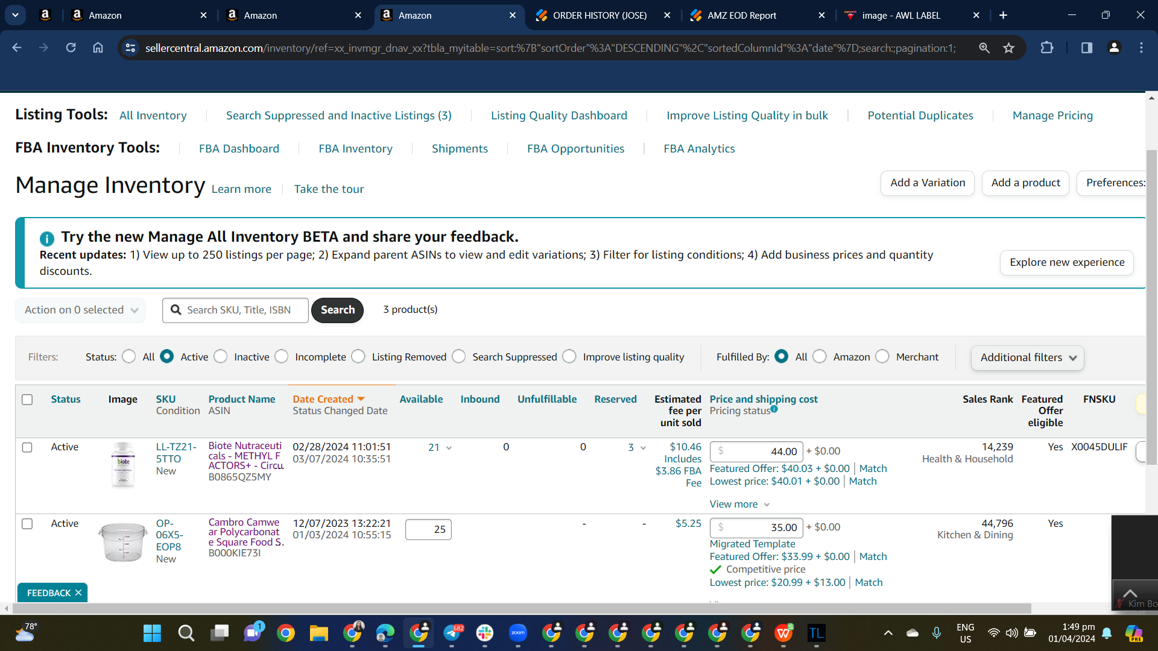1158x651 pixels.
Task: Select the Inactive status filter
Action: click(221, 357)
